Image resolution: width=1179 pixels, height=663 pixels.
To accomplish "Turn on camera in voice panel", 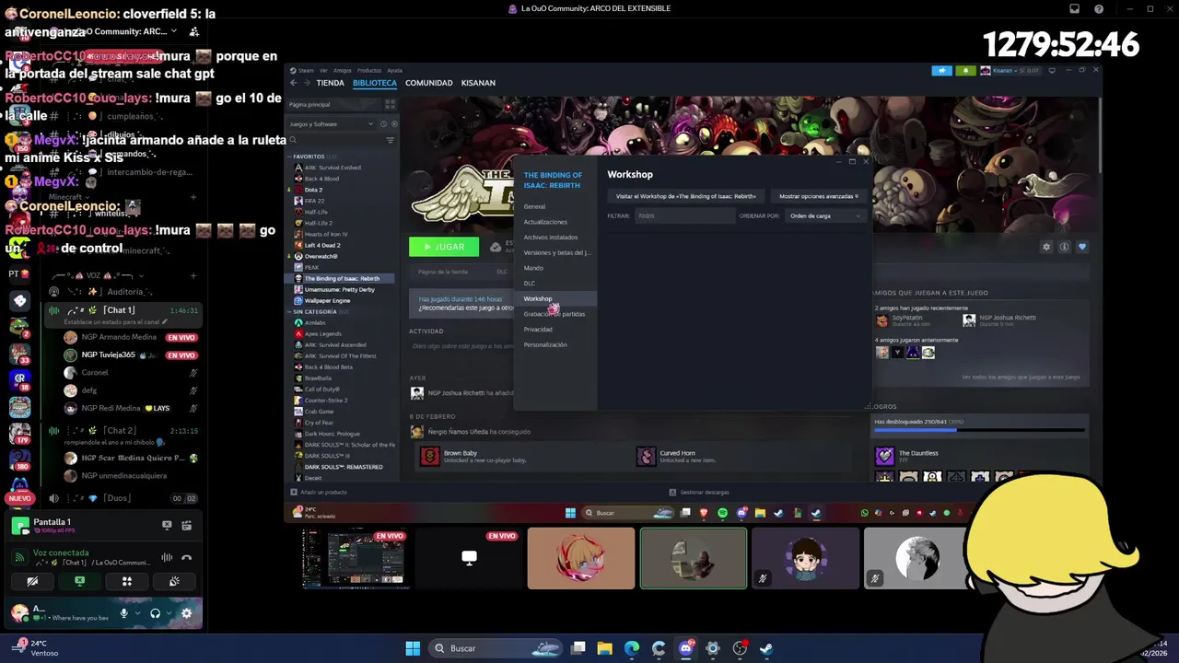I will click(32, 581).
